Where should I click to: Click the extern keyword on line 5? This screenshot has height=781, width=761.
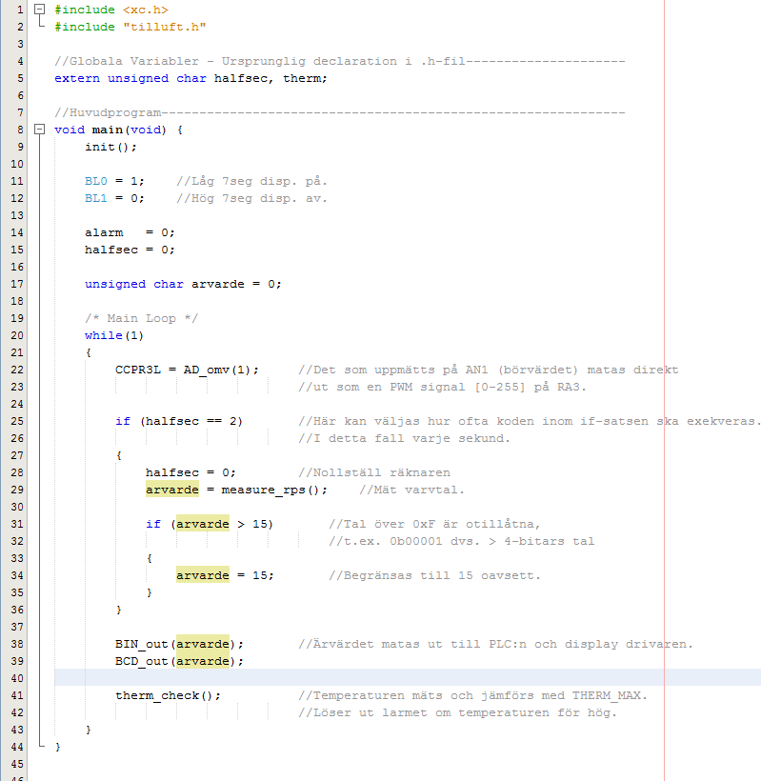pyautogui.click(x=76, y=78)
